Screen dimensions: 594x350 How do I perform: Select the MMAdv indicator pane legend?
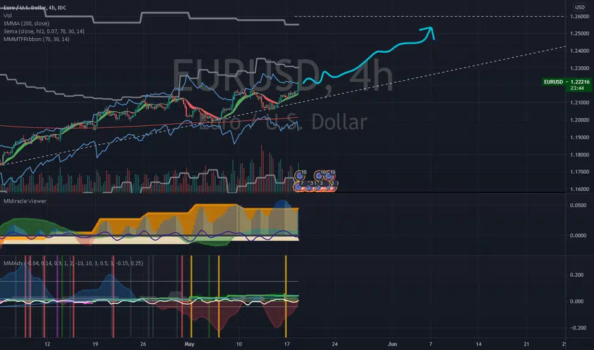(73, 263)
